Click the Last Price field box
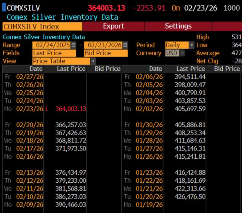The width and height of the screenshot is (242, 213). [54, 53]
